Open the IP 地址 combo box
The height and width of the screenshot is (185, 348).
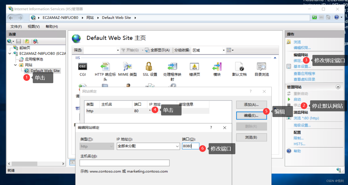coord(148,146)
